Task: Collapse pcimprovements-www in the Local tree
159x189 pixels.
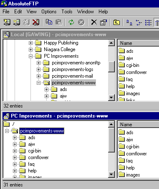Action: click(38, 83)
